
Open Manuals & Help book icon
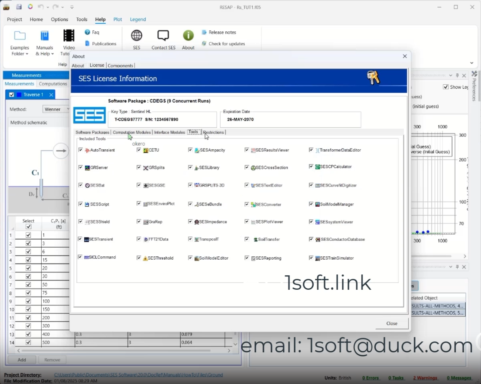click(45, 36)
